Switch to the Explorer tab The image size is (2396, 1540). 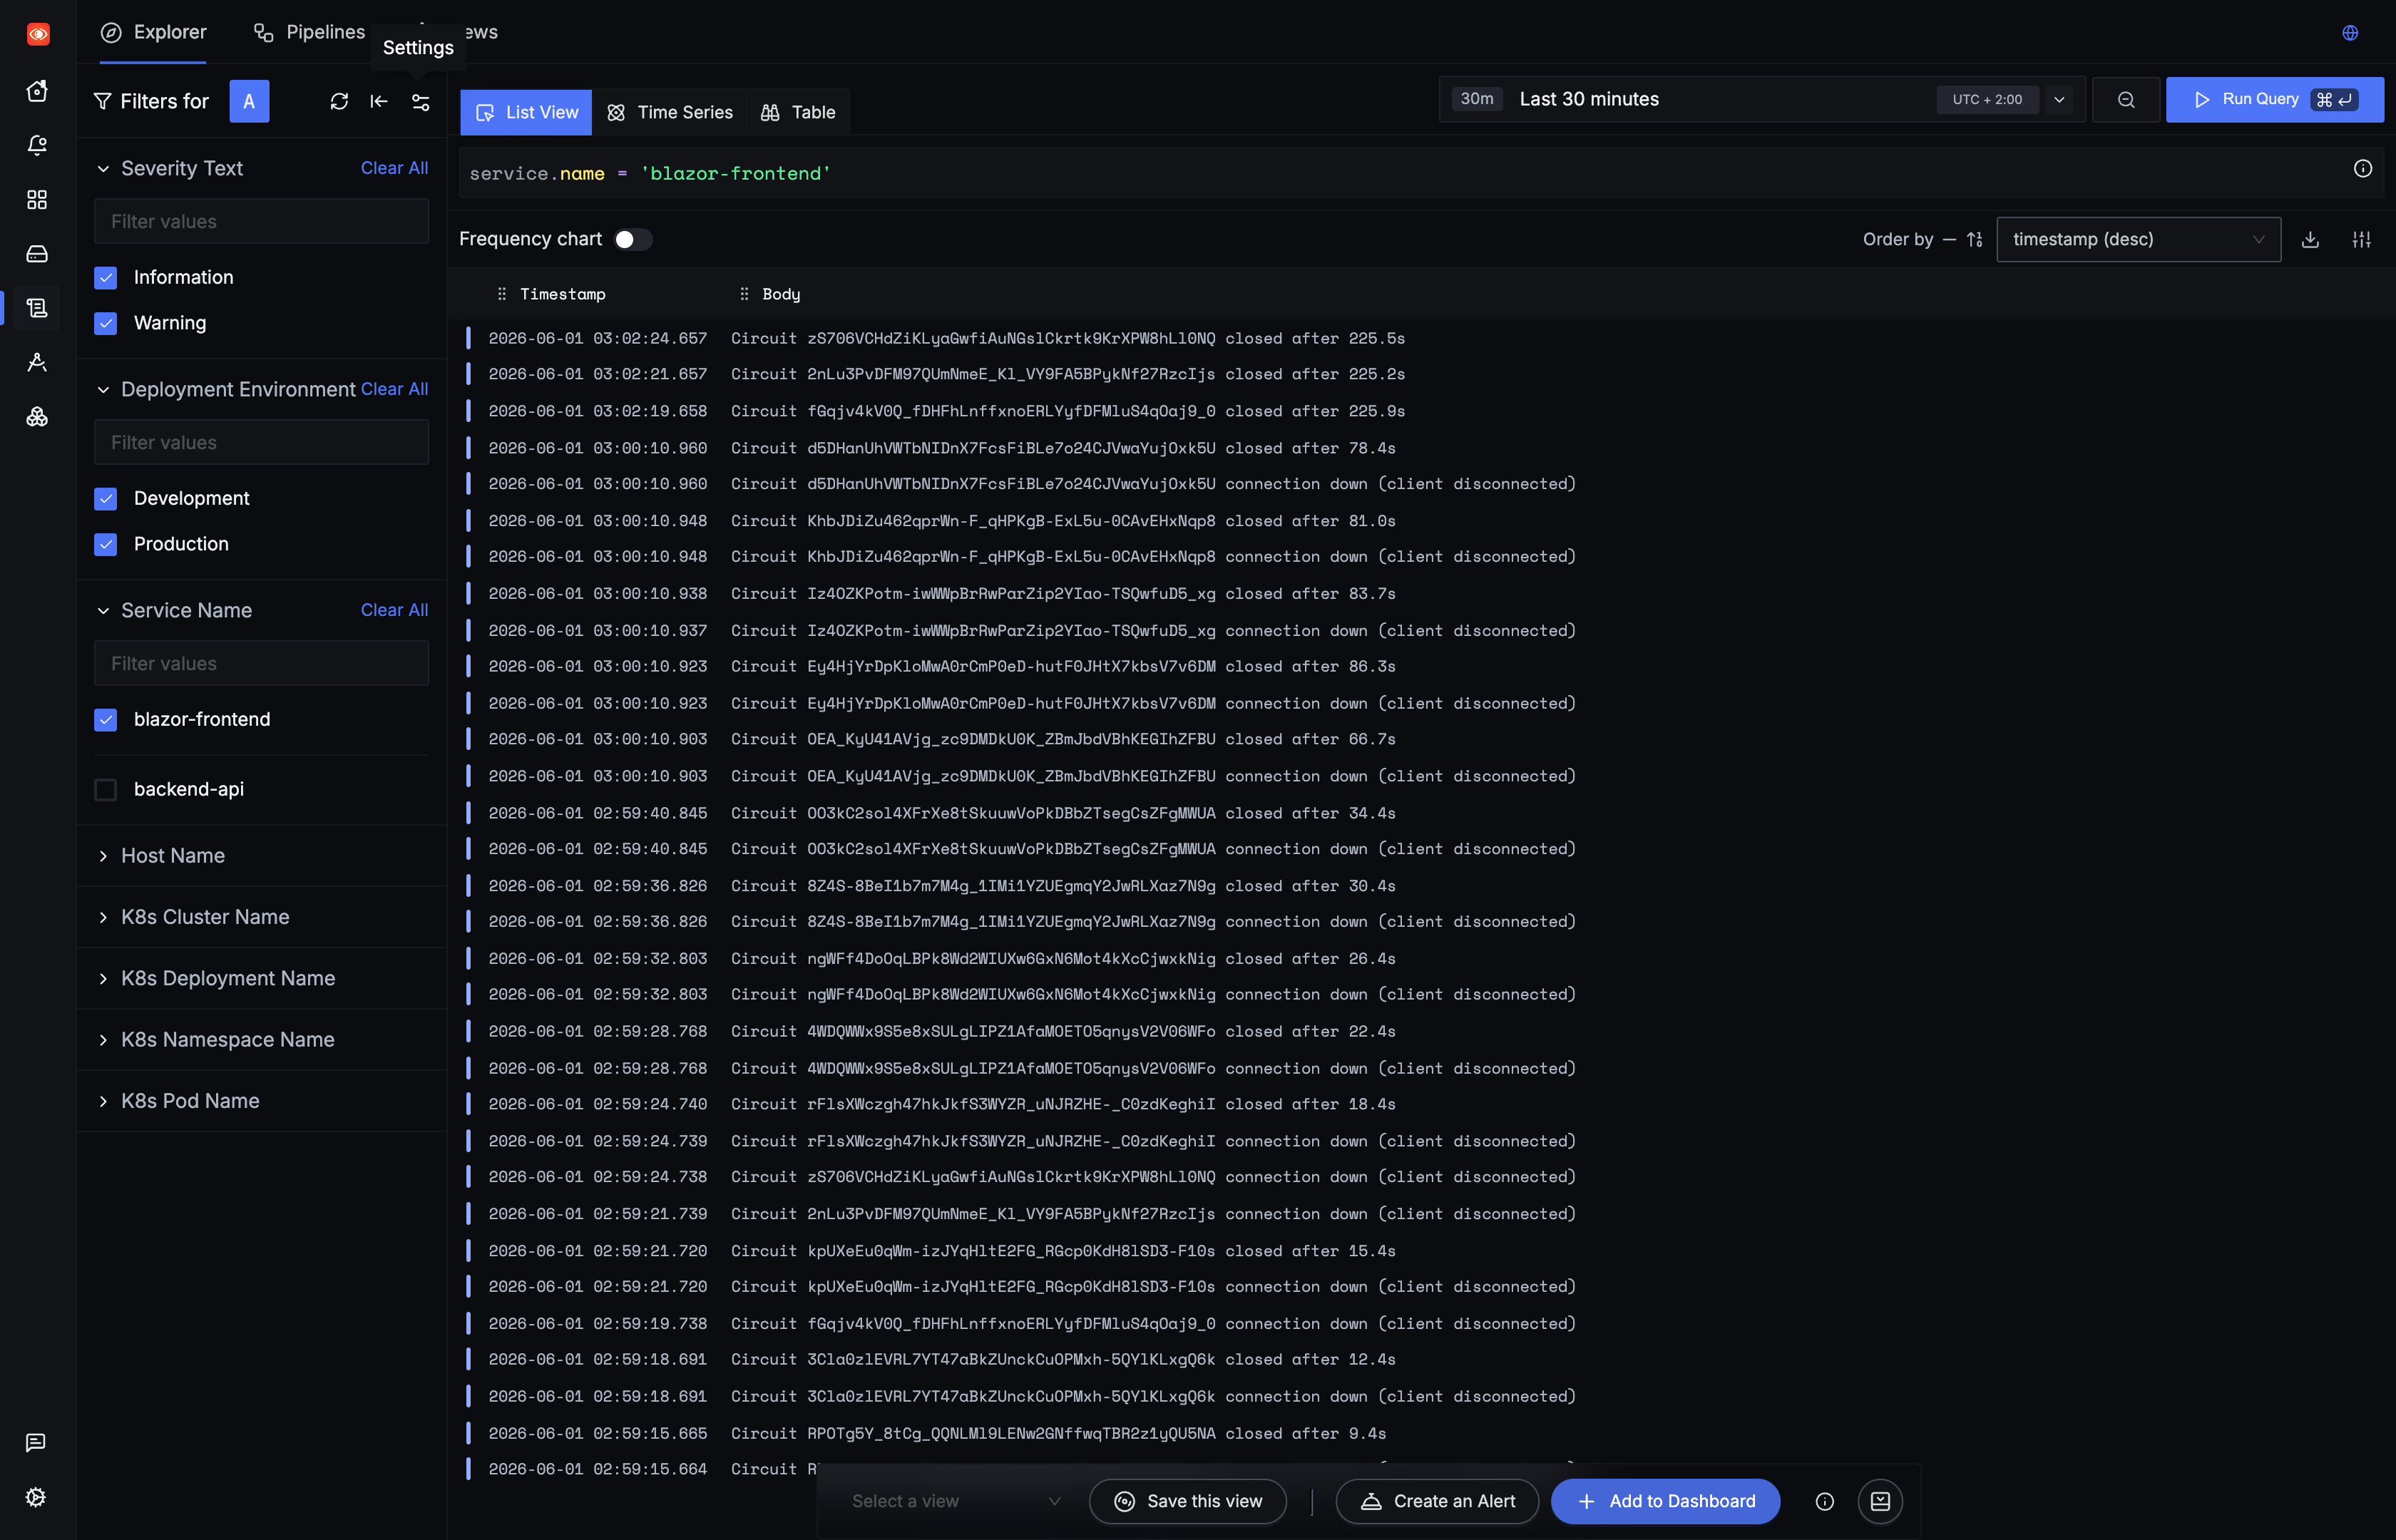click(x=153, y=32)
